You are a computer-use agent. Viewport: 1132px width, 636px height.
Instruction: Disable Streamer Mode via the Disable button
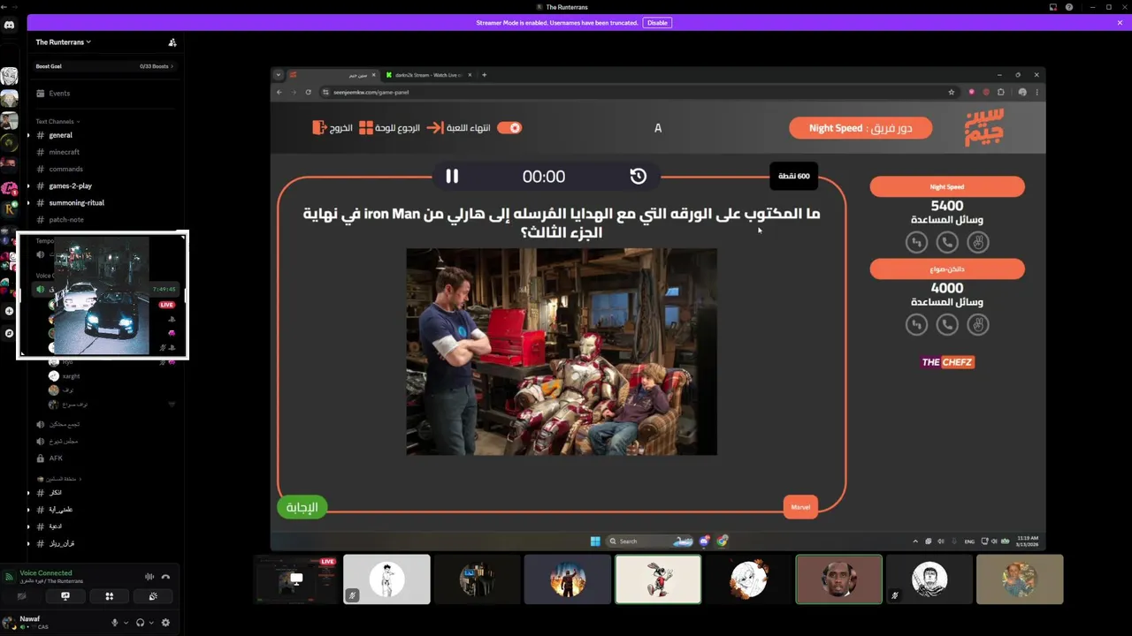click(x=657, y=23)
